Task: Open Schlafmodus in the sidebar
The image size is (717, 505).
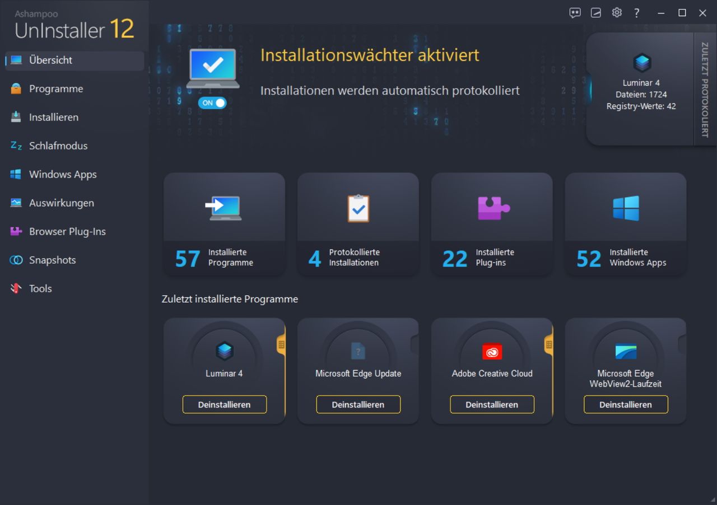Action: pos(75,146)
